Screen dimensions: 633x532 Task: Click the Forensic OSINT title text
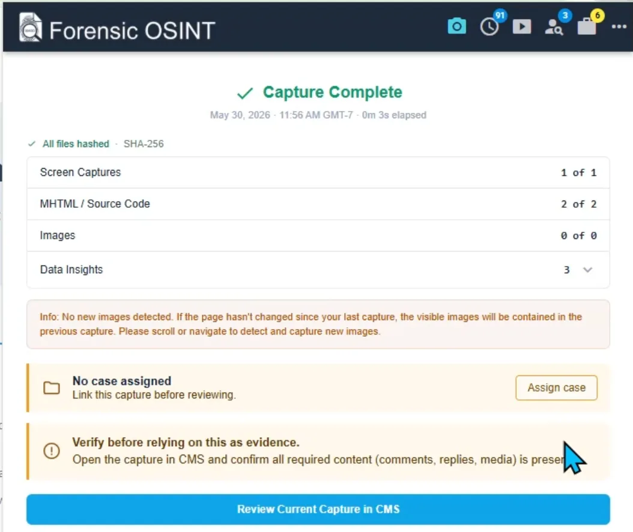(x=132, y=31)
